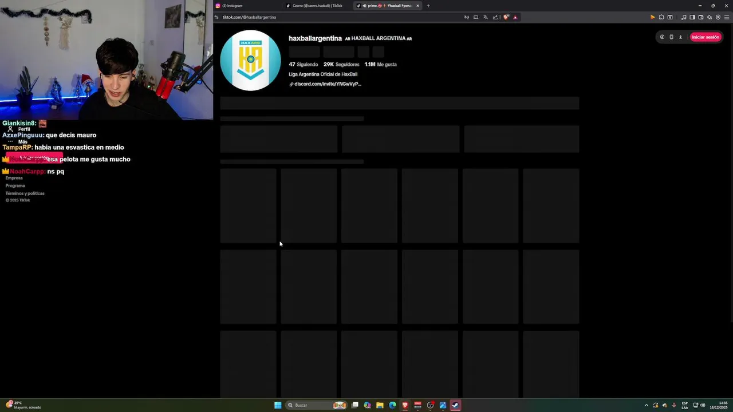Viewport: 733px width, 412px height.
Task: Click the orange play extension icon
Action: [652, 17]
